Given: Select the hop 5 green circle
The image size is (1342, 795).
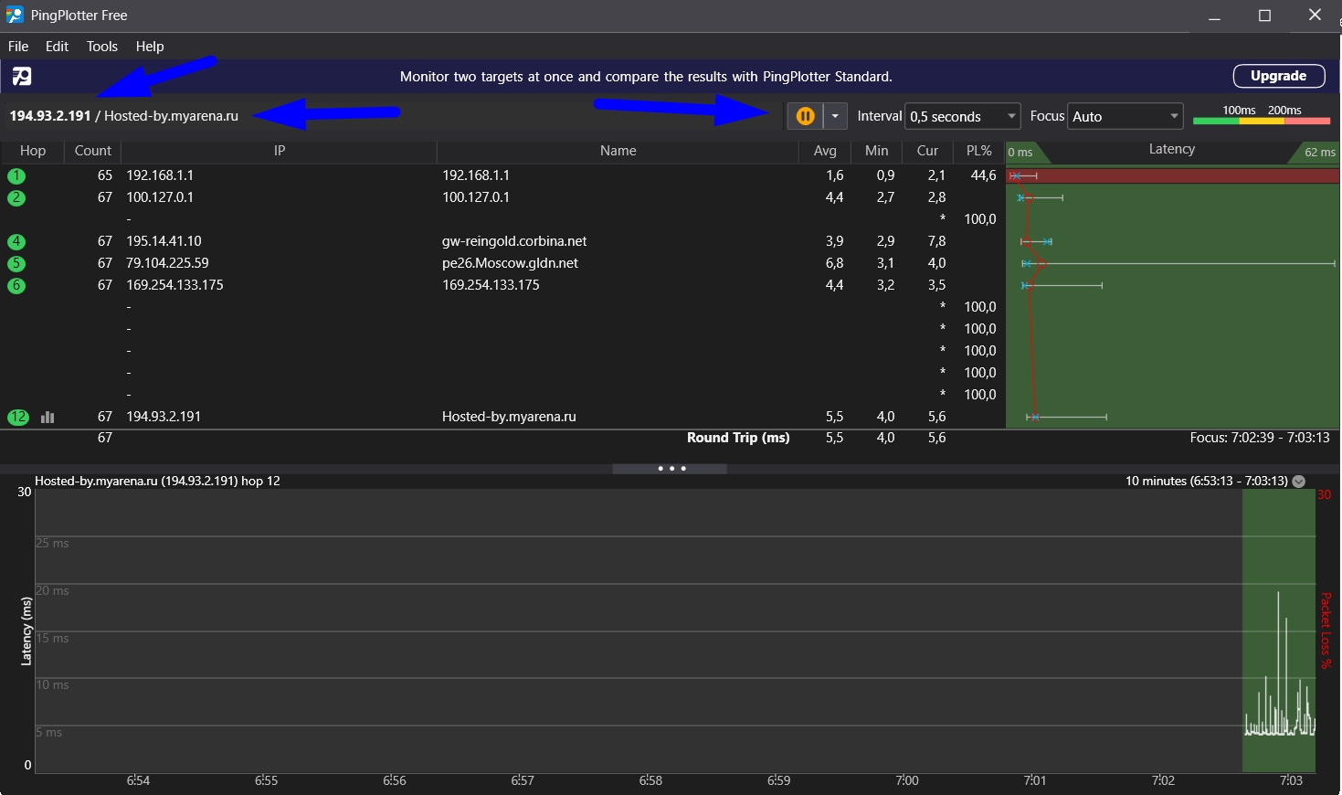Looking at the screenshot, I should [x=16, y=264].
